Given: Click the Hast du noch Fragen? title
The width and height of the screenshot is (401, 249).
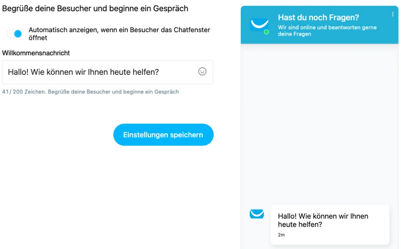Looking at the screenshot, I should tap(318, 17).
